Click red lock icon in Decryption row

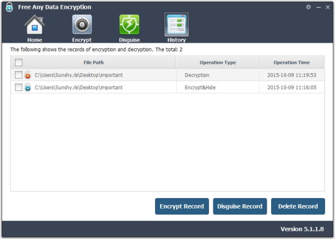[28, 75]
